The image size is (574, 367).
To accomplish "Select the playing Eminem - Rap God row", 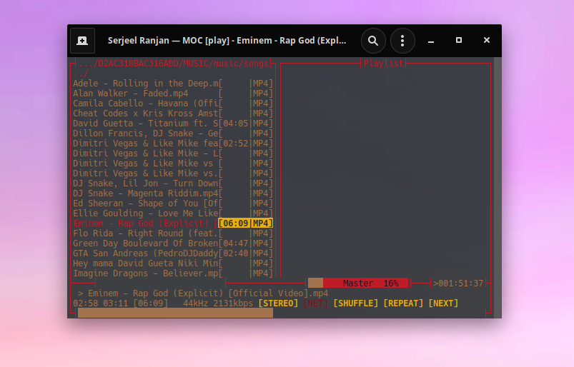I will click(173, 223).
